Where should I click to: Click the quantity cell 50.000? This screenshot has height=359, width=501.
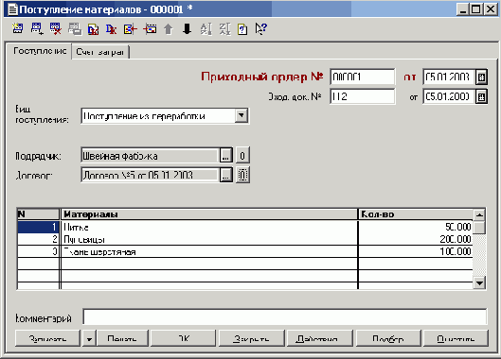pos(416,227)
